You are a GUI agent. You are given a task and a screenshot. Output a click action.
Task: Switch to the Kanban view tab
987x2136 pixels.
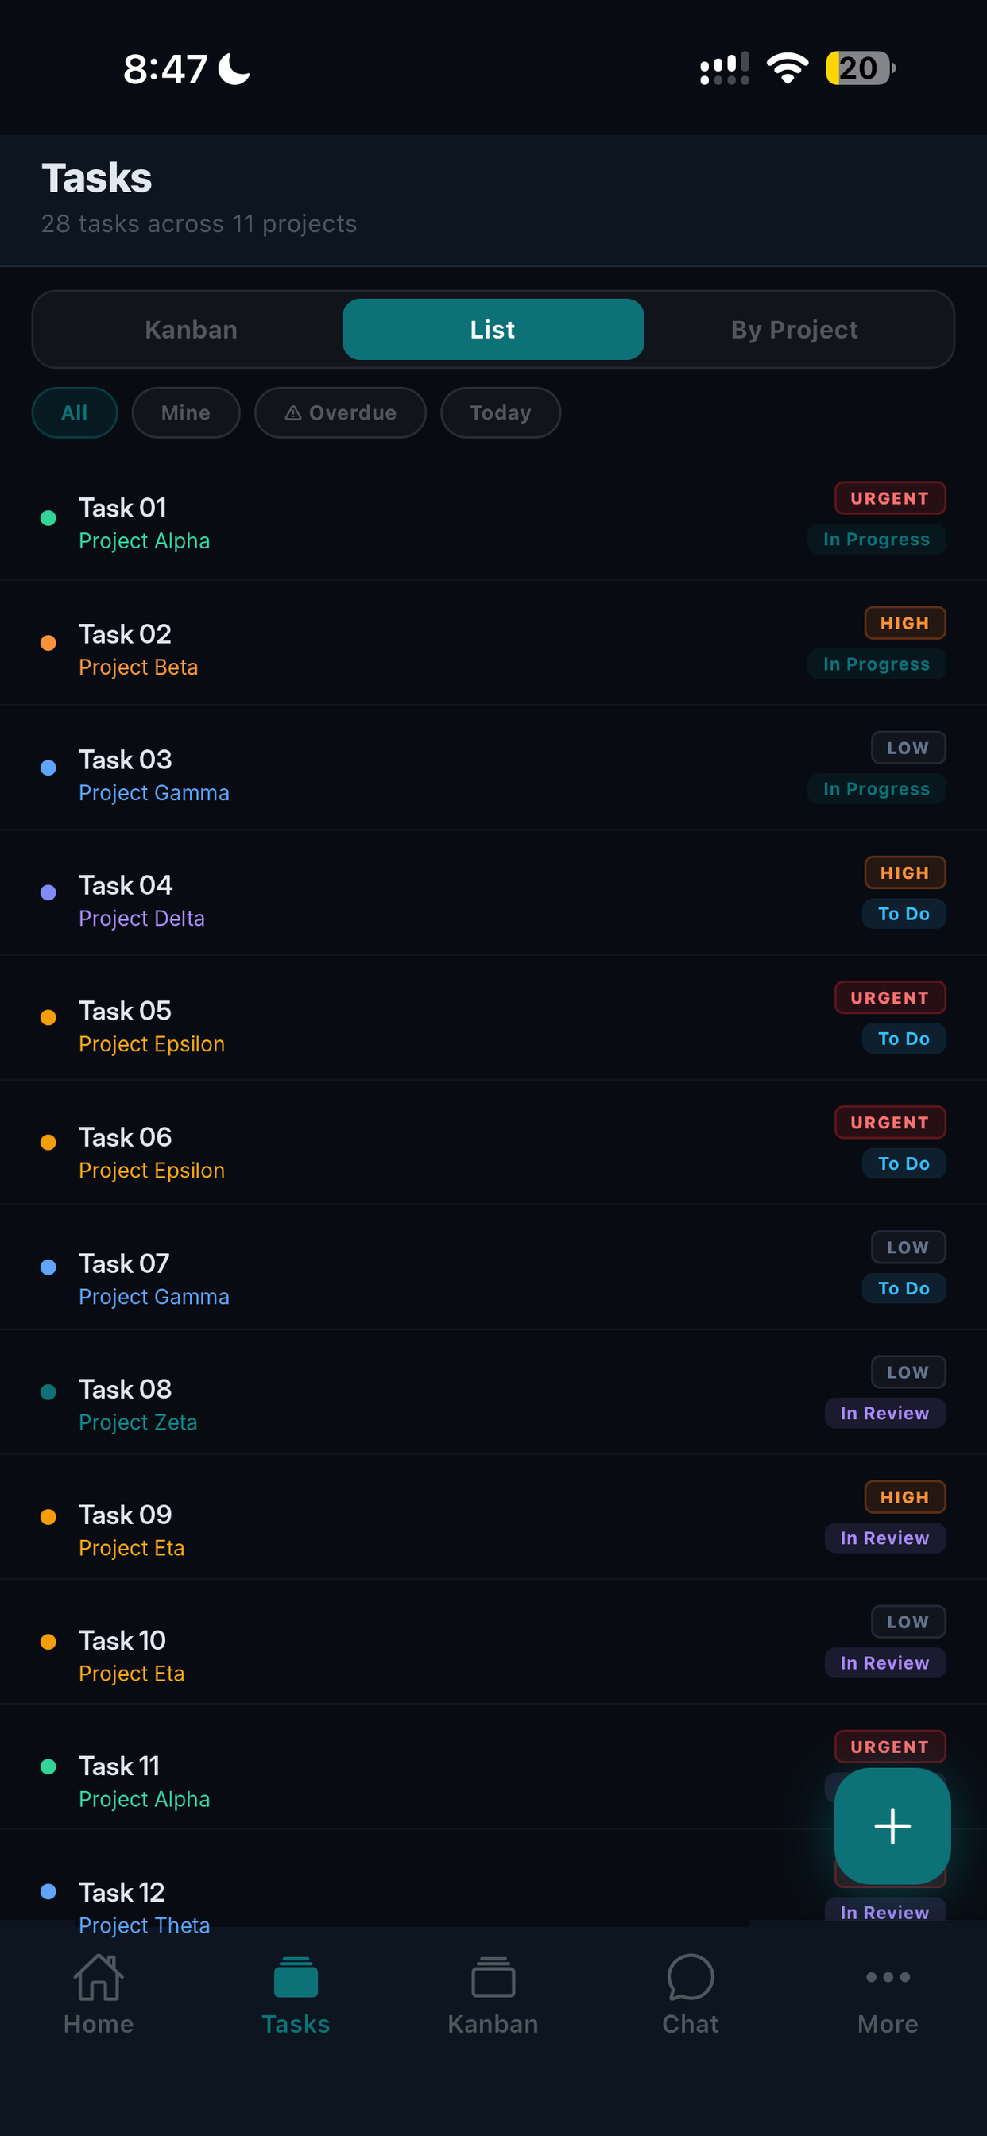coord(191,329)
